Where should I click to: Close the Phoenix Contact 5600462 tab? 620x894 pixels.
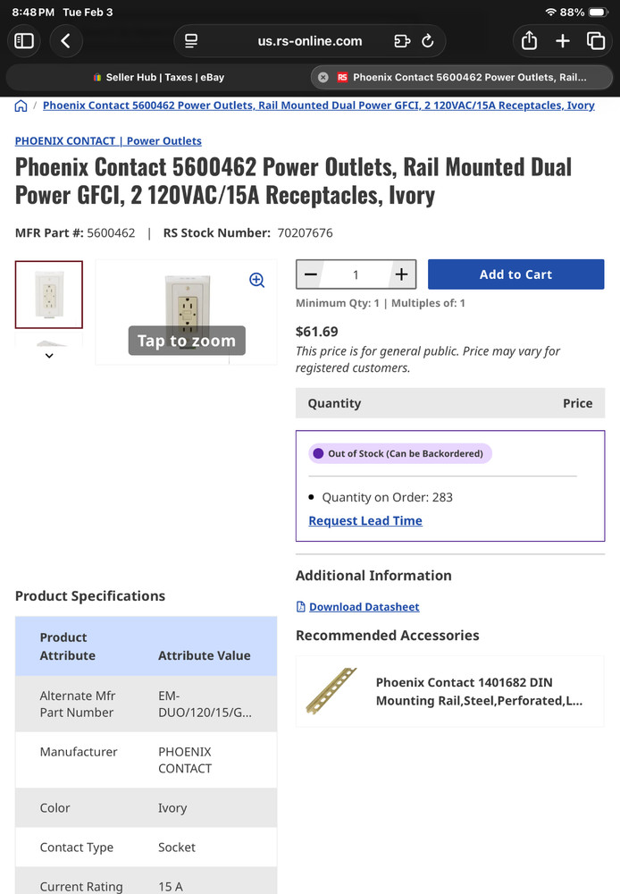(x=322, y=77)
